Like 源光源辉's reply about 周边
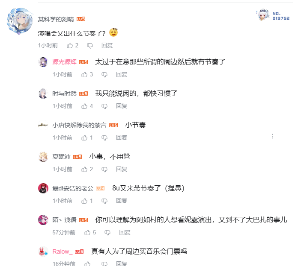Image resolution: width=295 pixels, height=266 pixels. [84, 74]
